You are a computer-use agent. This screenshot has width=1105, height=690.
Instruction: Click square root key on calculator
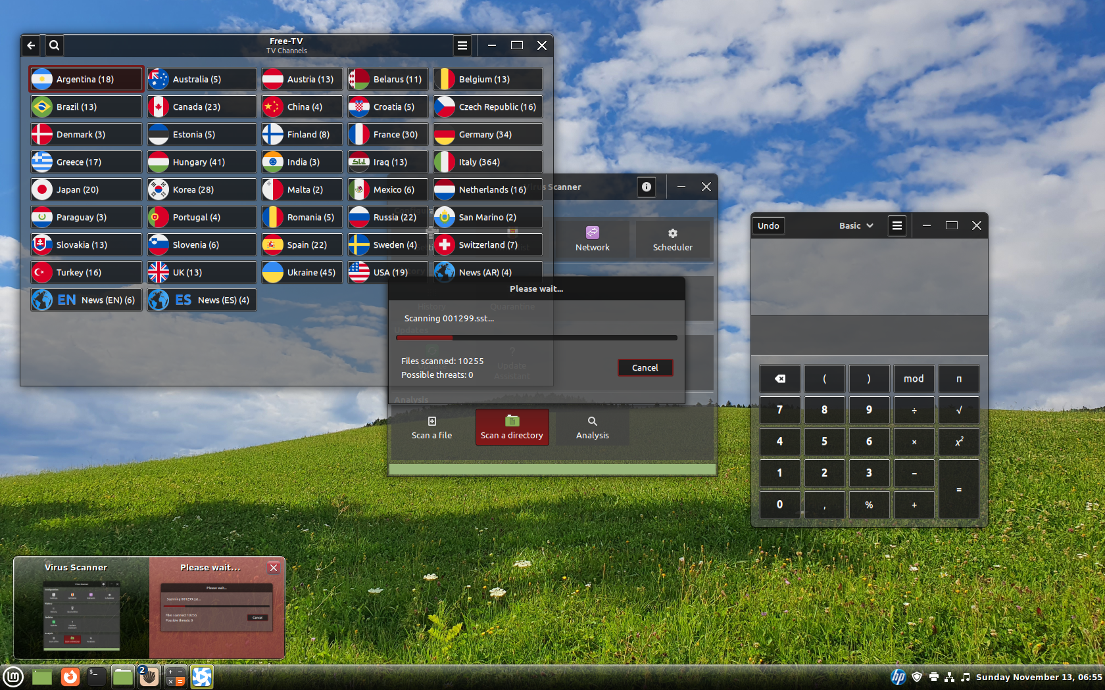959,410
